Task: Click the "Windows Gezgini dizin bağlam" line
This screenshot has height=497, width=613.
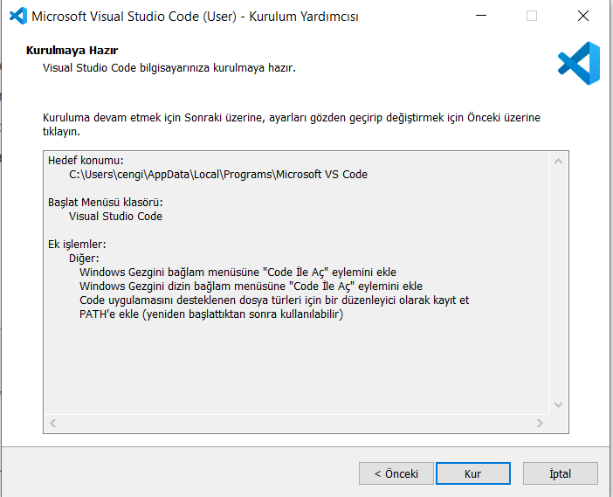Action: click(251, 286)
